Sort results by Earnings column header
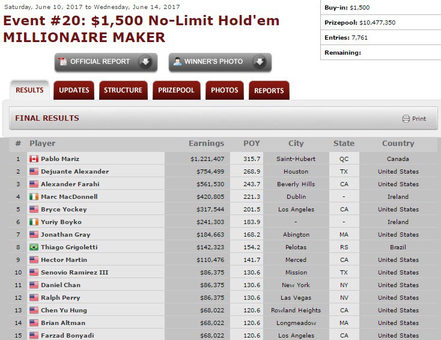 pos(206,144)
